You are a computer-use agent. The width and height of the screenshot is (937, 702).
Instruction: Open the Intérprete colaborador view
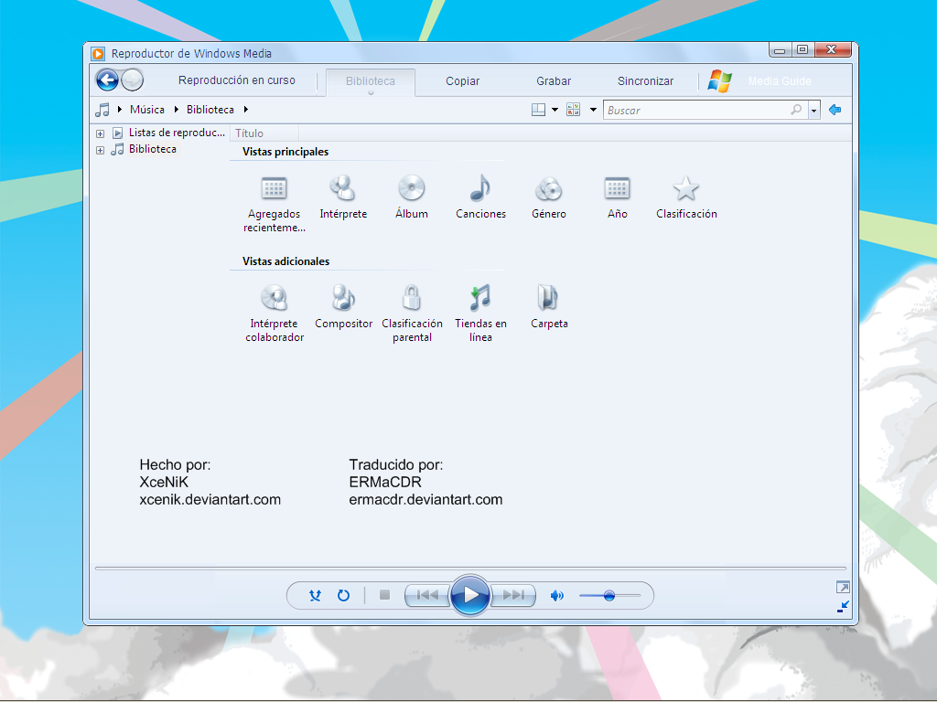click(x=275, y=314)
